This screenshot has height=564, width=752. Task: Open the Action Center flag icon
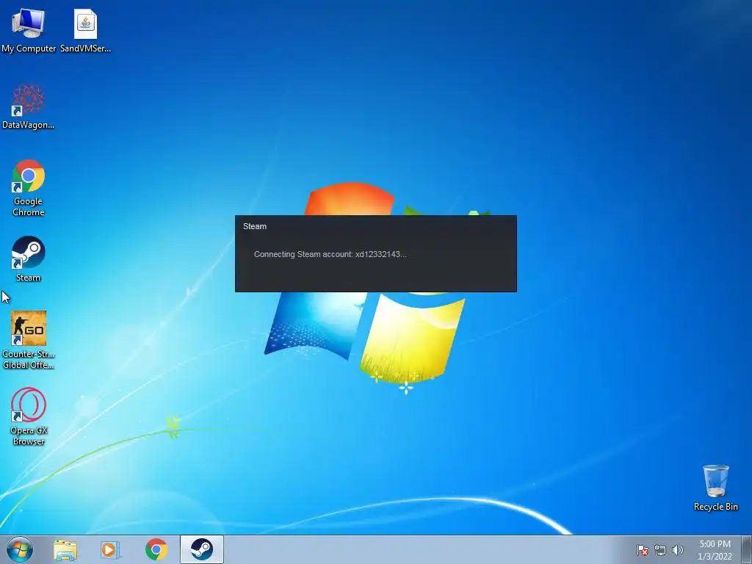[x=643, y=550]
